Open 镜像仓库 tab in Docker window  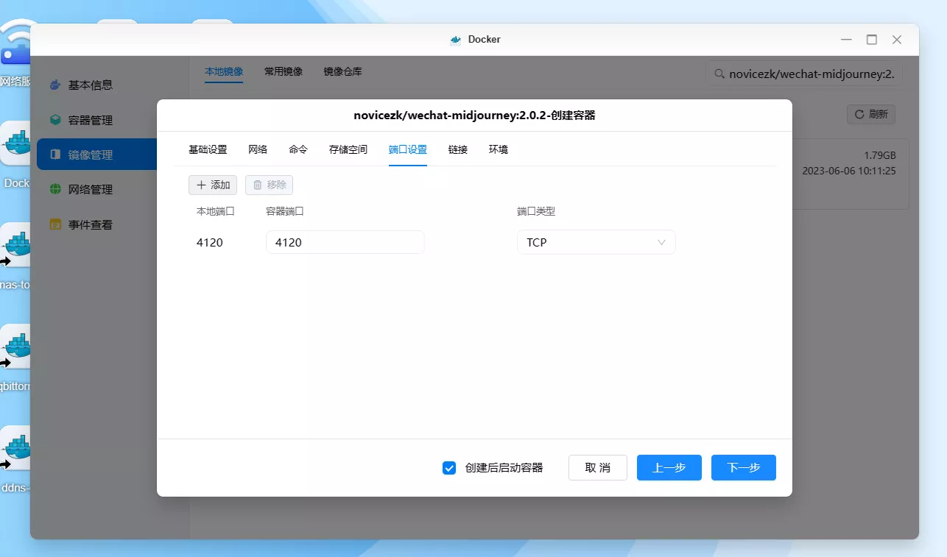[x=343, y=71]
